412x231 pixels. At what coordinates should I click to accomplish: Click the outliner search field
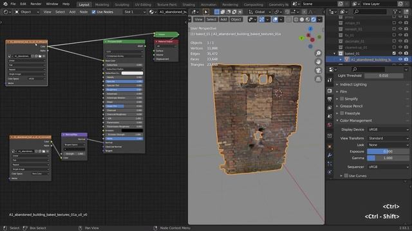[x=370, y=12]
